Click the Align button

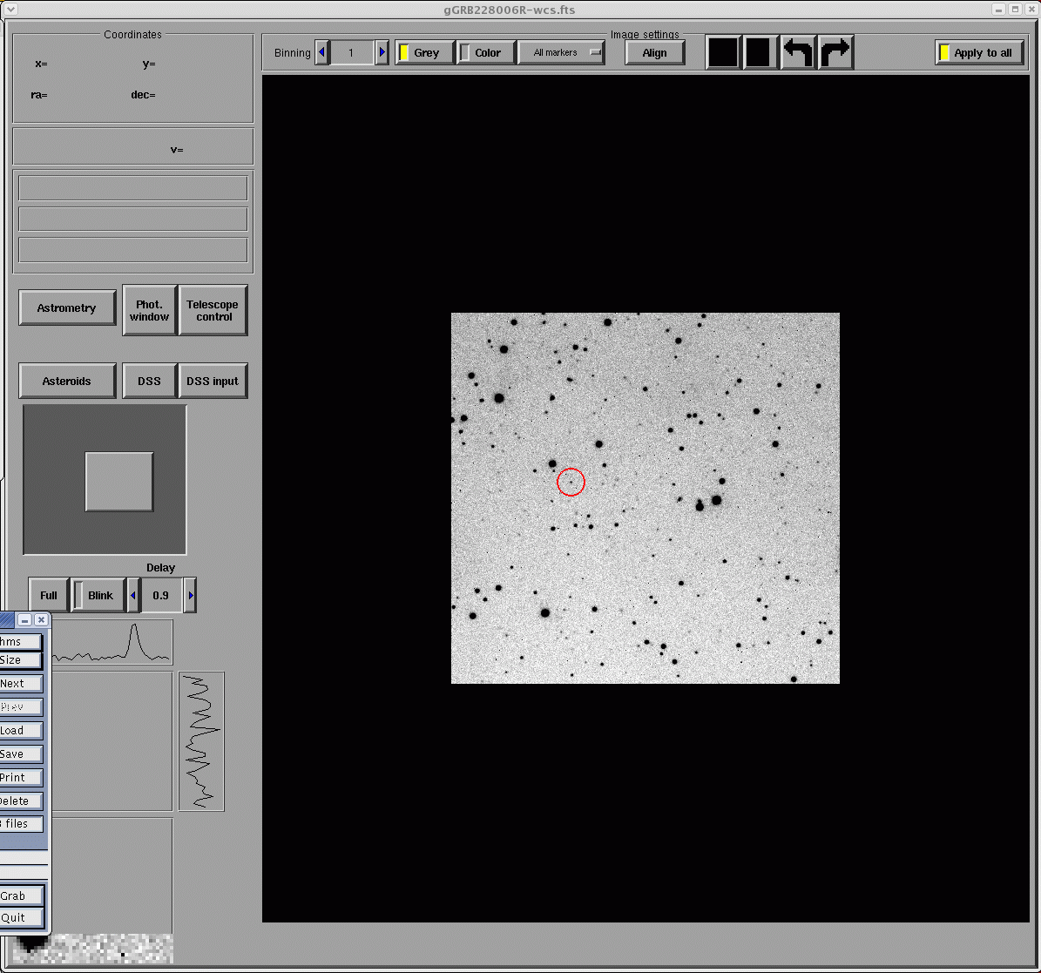(654, 52)
